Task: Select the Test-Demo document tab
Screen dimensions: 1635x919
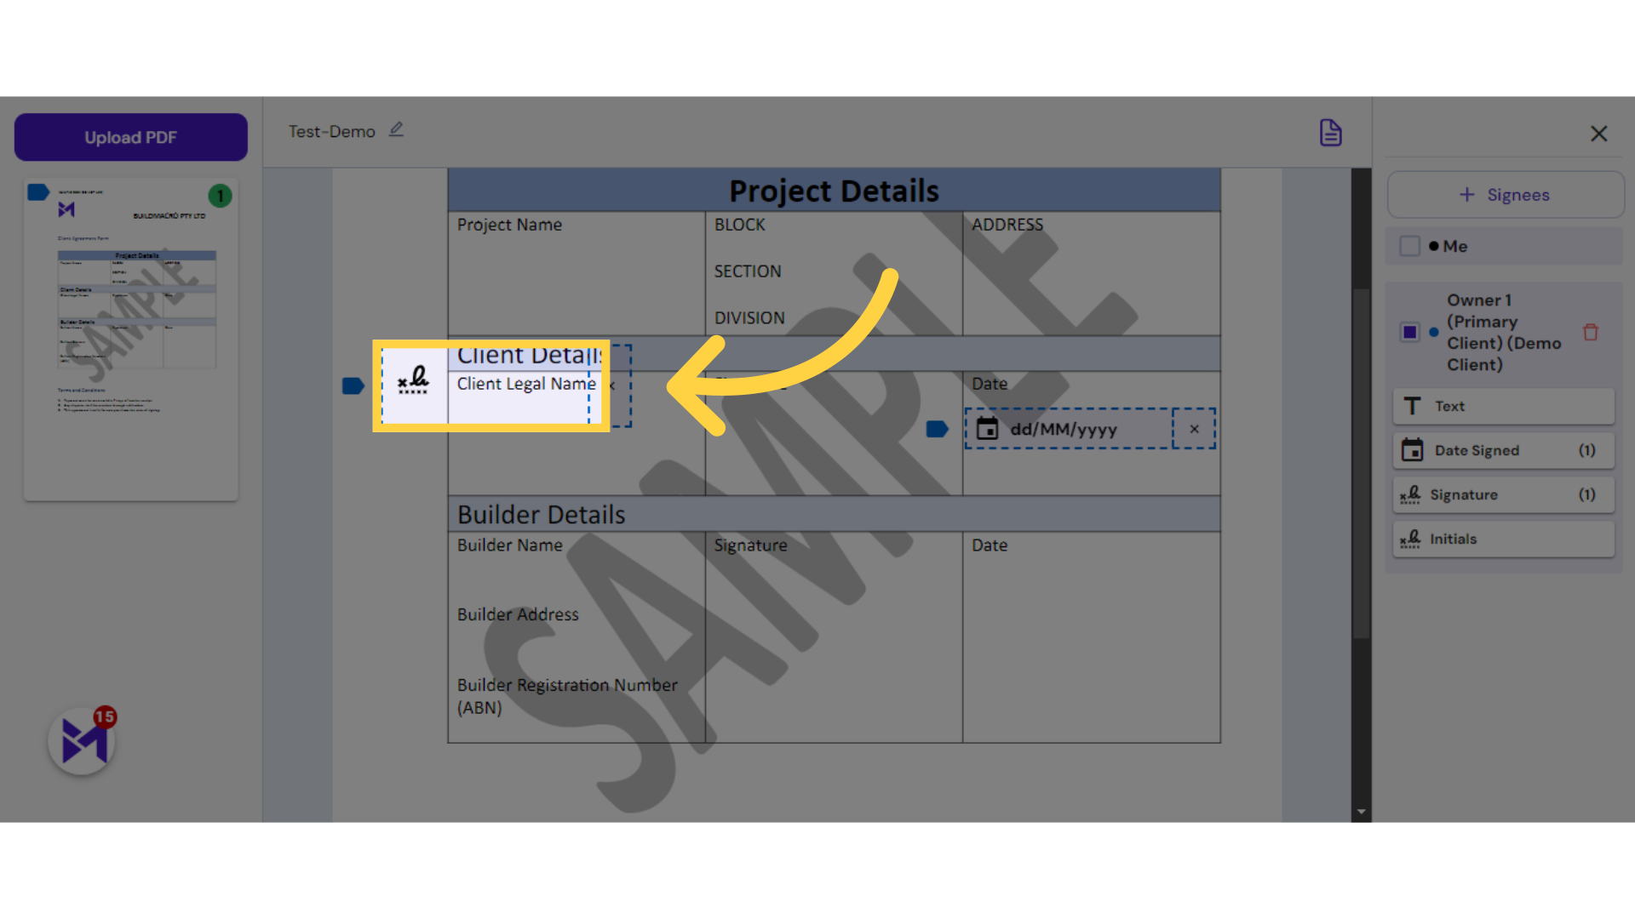Action: 332,131
